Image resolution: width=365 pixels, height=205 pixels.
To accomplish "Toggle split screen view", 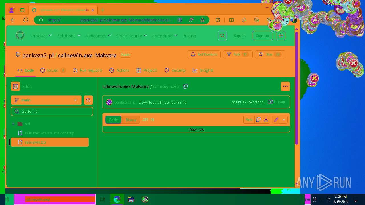I will [x=231, y=20].
